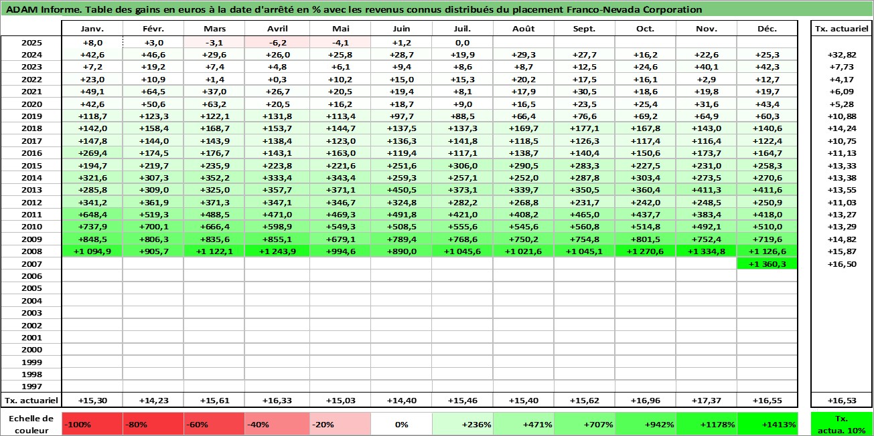874x436 pixels.
Task: Select the 2007 year row label
Action: click(x=31, y=263)
